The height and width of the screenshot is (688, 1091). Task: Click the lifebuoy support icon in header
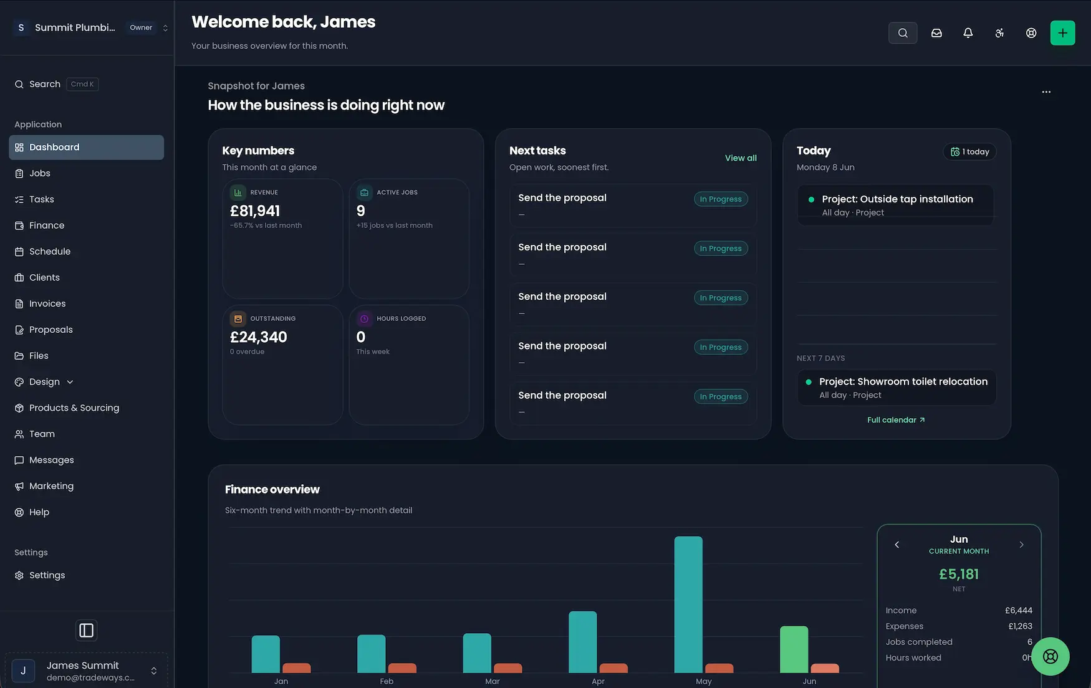coord(1031,33)
